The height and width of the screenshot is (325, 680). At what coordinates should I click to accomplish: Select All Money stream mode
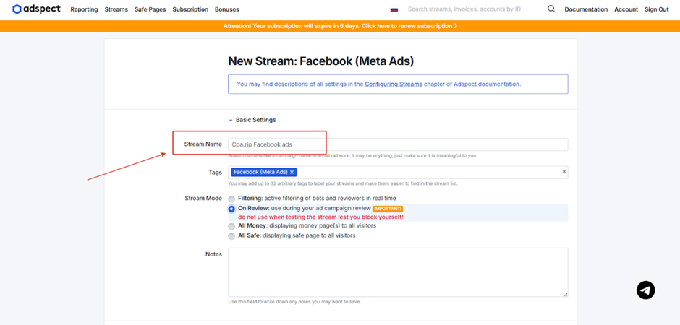pos(231,226)
